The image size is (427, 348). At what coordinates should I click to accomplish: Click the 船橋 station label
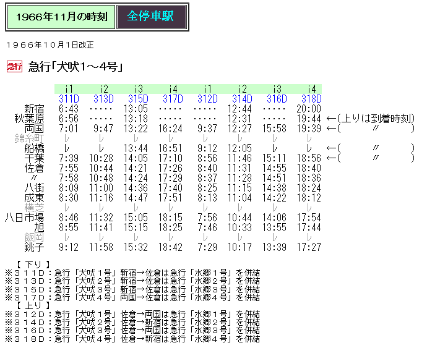click(x=34, y=148)
